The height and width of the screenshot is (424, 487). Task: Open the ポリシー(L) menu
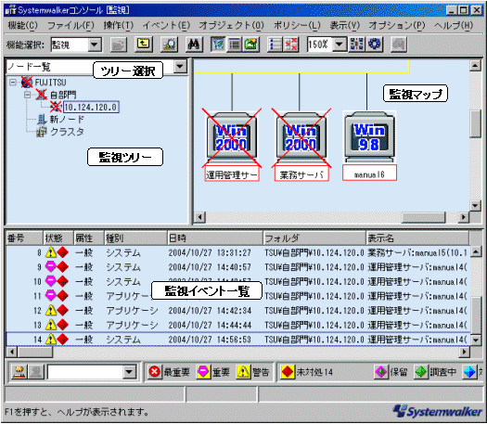297,25
